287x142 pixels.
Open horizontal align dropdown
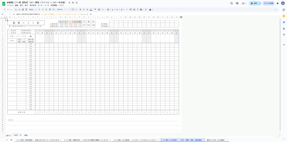pos(109,9)
